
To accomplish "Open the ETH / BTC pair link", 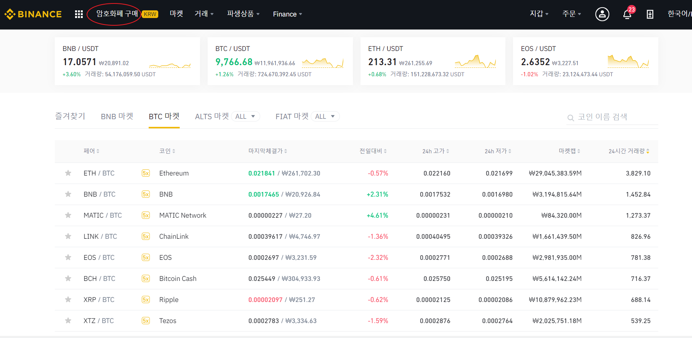I will (x=99, y=173).
